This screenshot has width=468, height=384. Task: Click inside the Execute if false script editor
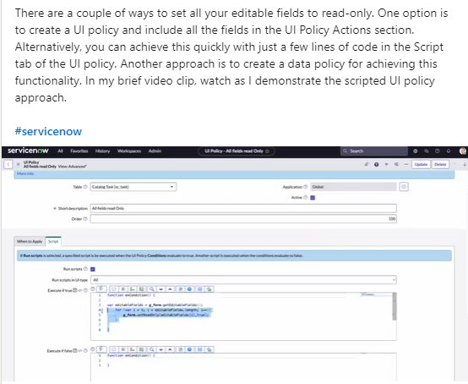click(x=243, y=367)
